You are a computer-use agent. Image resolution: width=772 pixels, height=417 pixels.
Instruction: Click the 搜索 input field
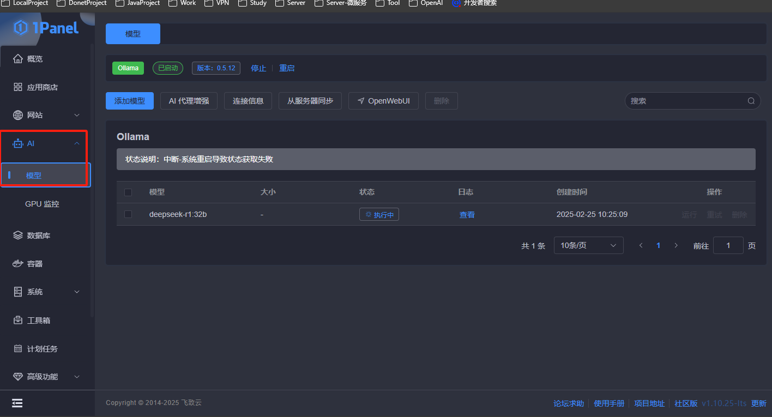pos(692,101)
